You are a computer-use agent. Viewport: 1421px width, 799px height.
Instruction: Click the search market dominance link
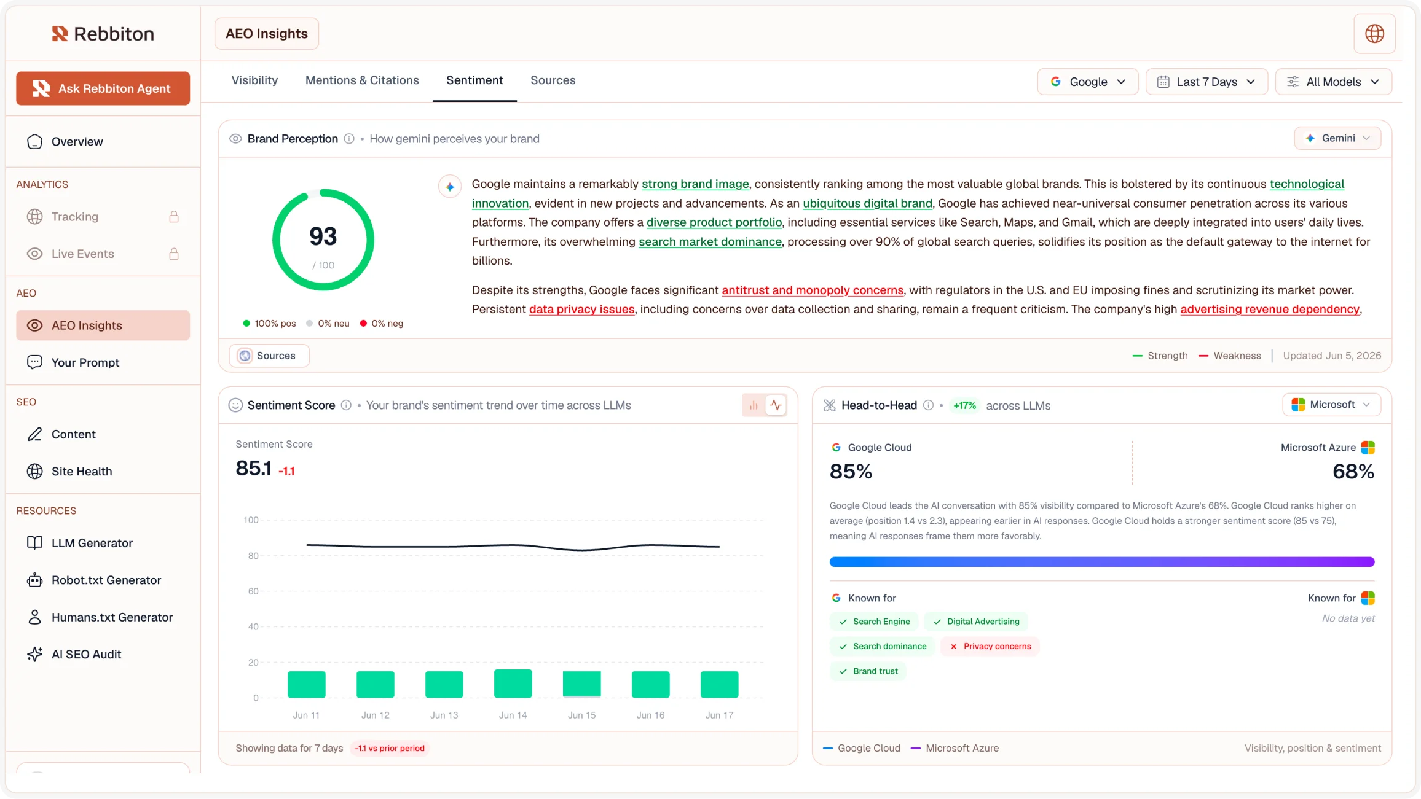pos(710,242)
